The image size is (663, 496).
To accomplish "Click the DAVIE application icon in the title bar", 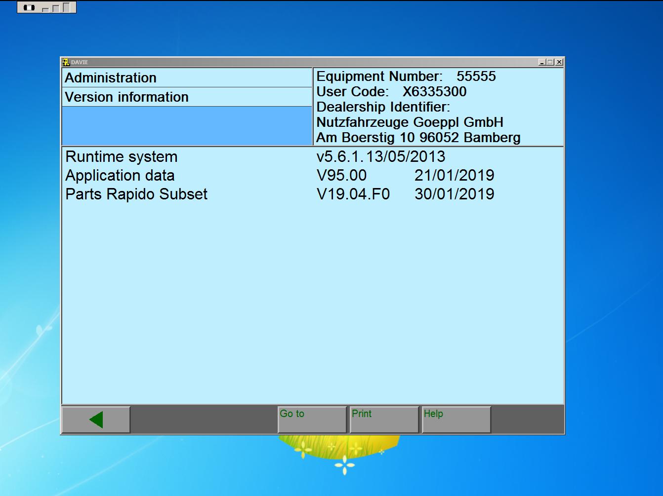I will coord(66,62).
